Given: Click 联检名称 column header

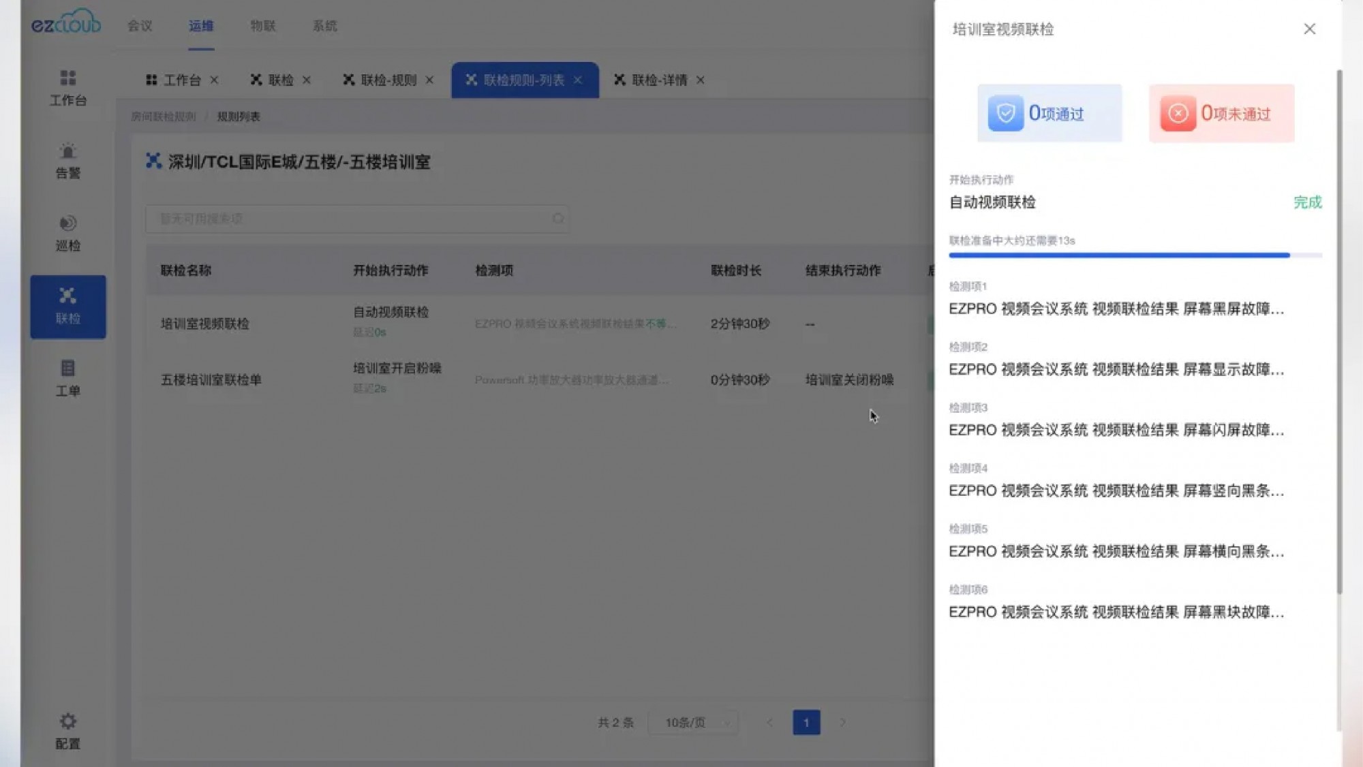Looking at the screenshot, I should [186, 270].
